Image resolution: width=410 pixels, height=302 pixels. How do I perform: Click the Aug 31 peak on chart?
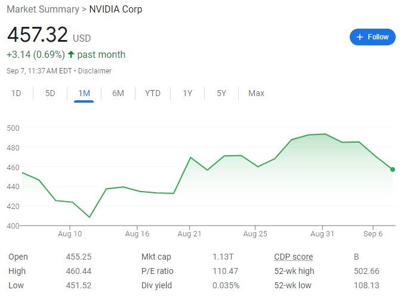point(325,134)
